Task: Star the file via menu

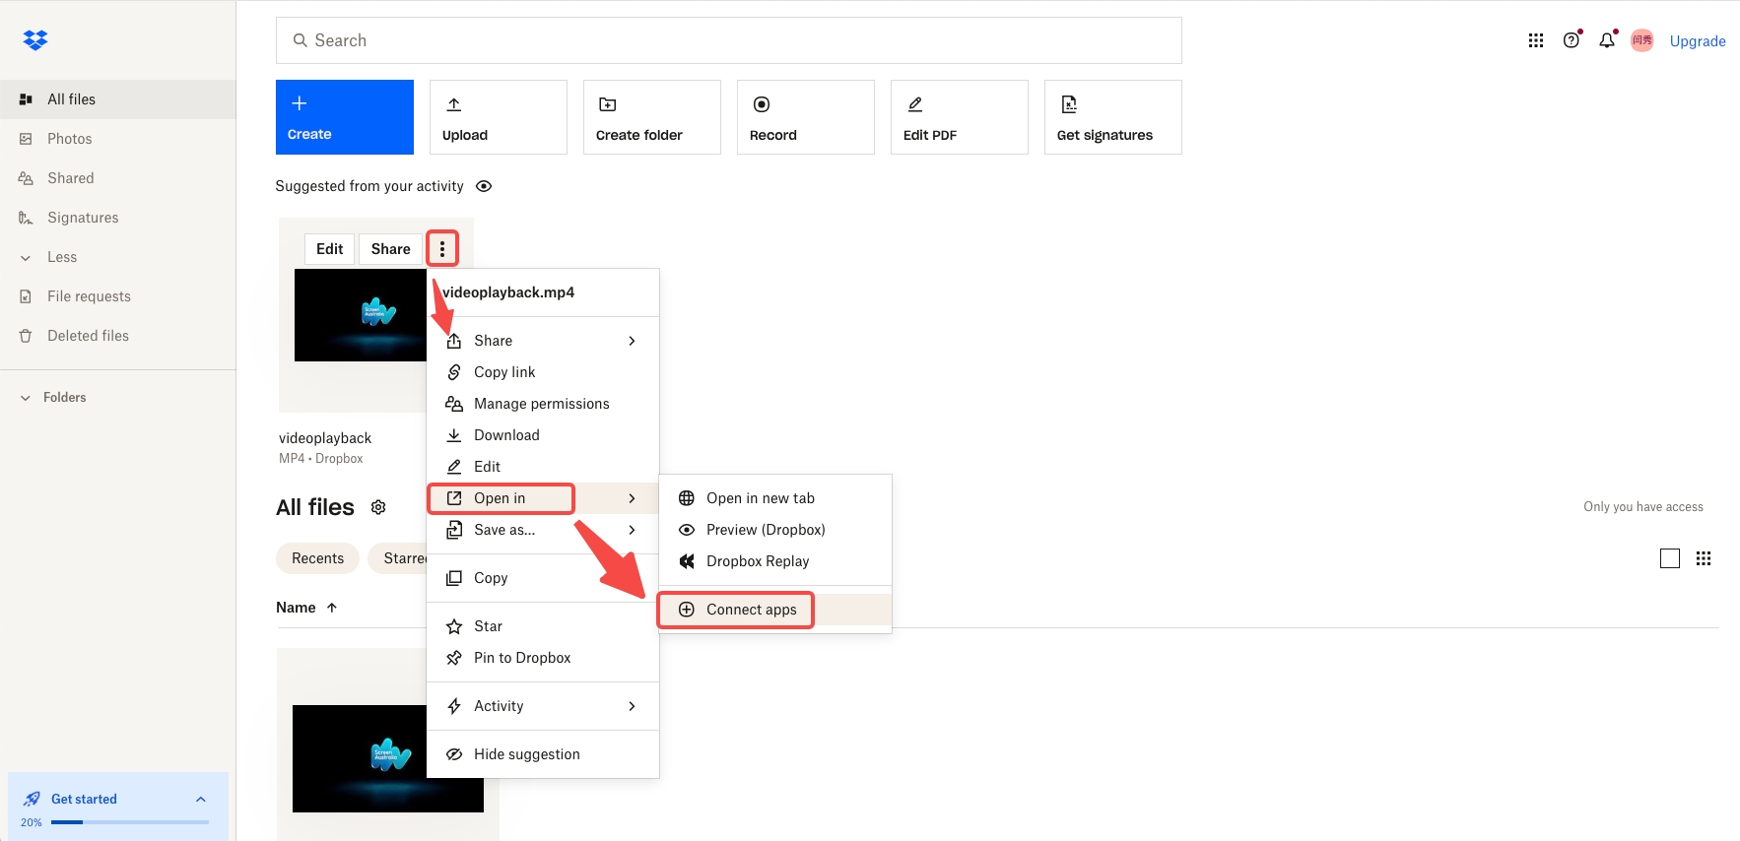Action: [x=543, y=626]
